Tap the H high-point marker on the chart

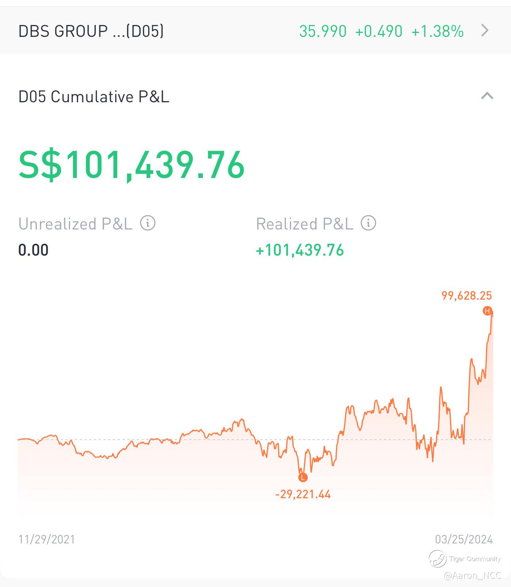tap(487, 311)
